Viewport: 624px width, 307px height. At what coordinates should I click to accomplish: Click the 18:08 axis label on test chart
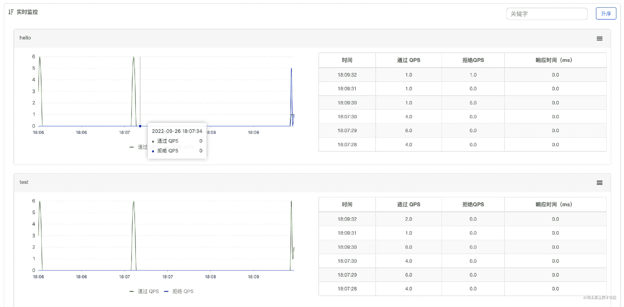pos(210,277)
